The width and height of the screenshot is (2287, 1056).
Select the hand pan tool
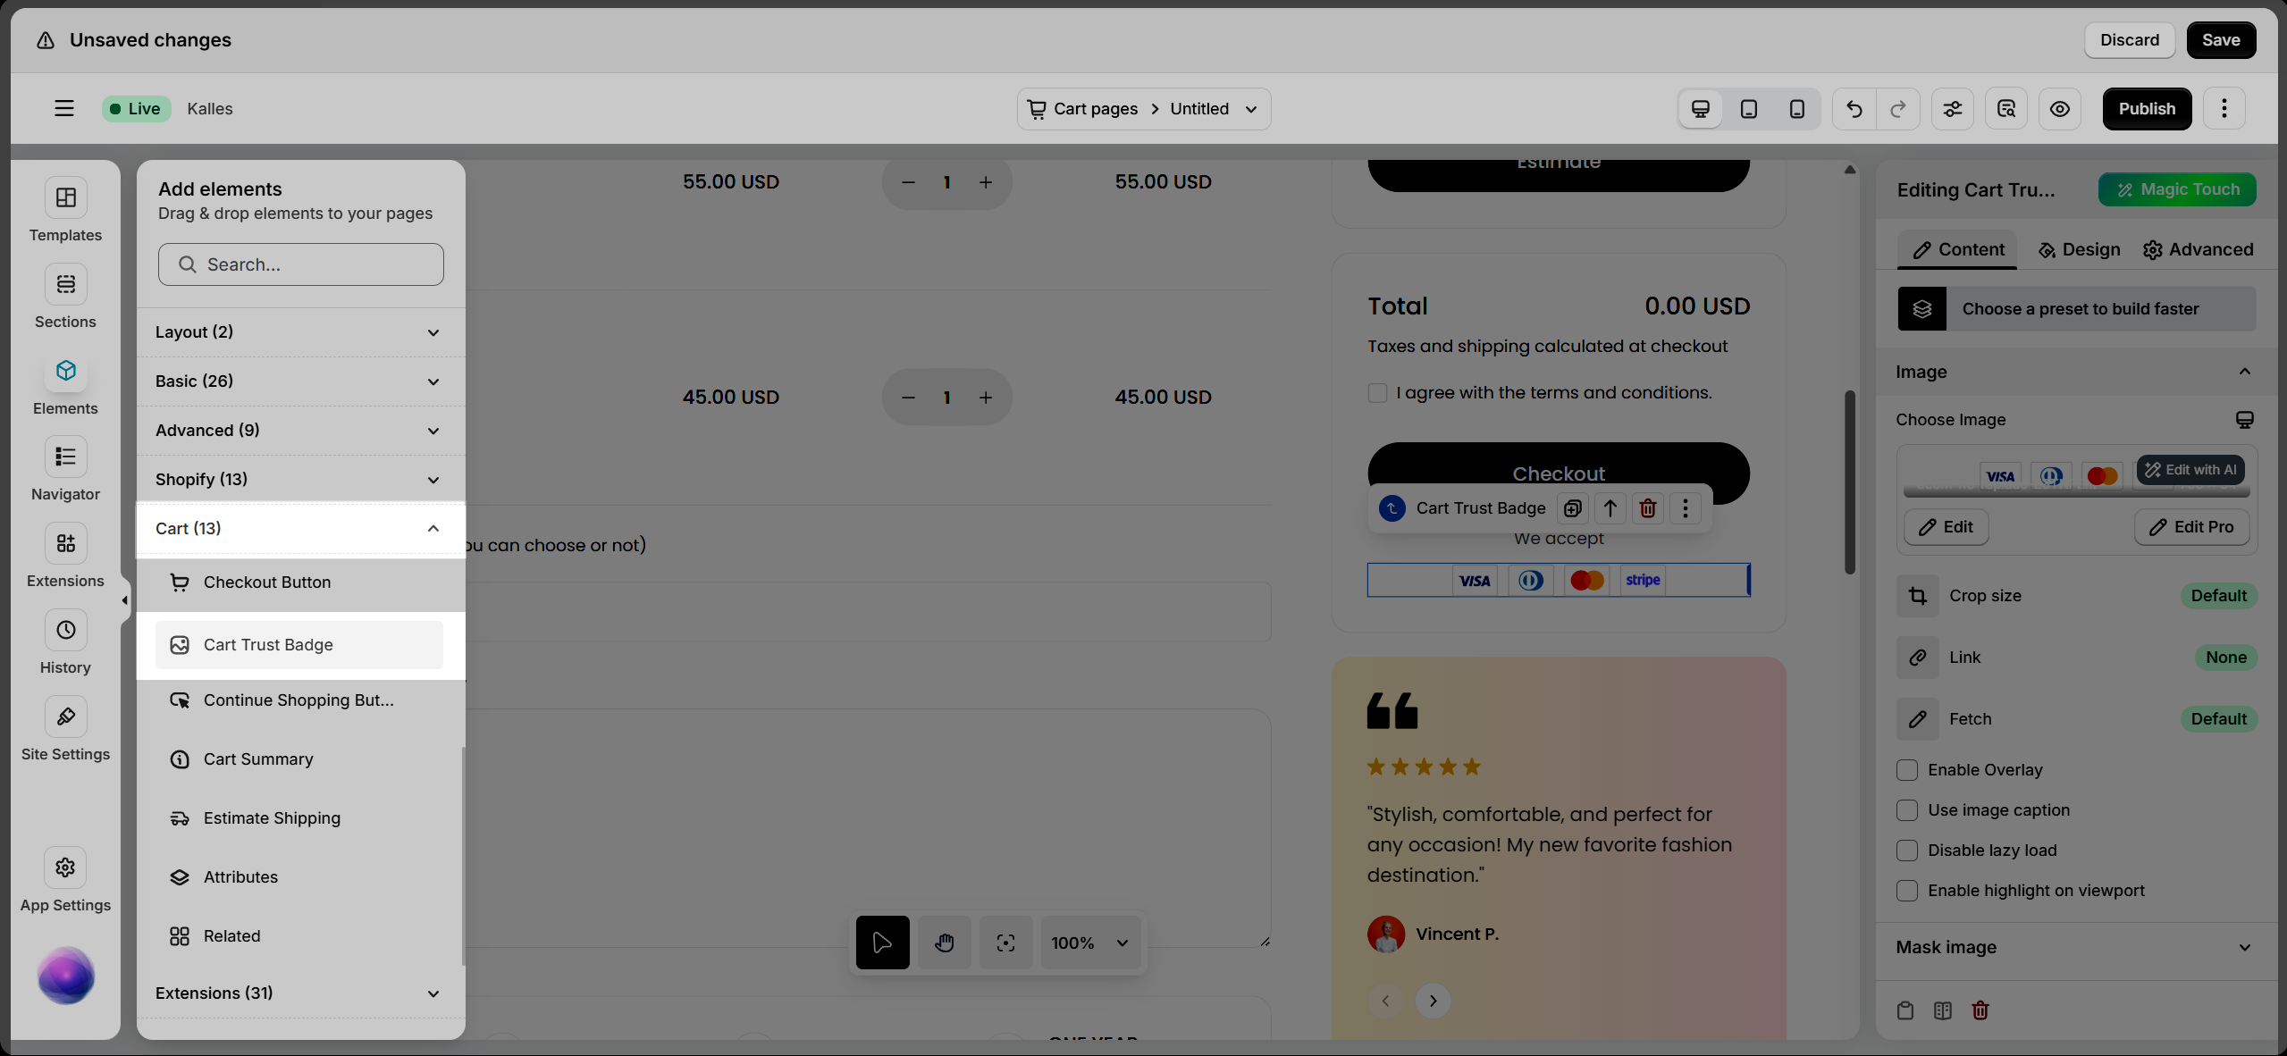tap(945, 943)
